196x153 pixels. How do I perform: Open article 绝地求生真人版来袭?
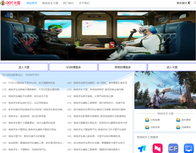click(97, 136)
